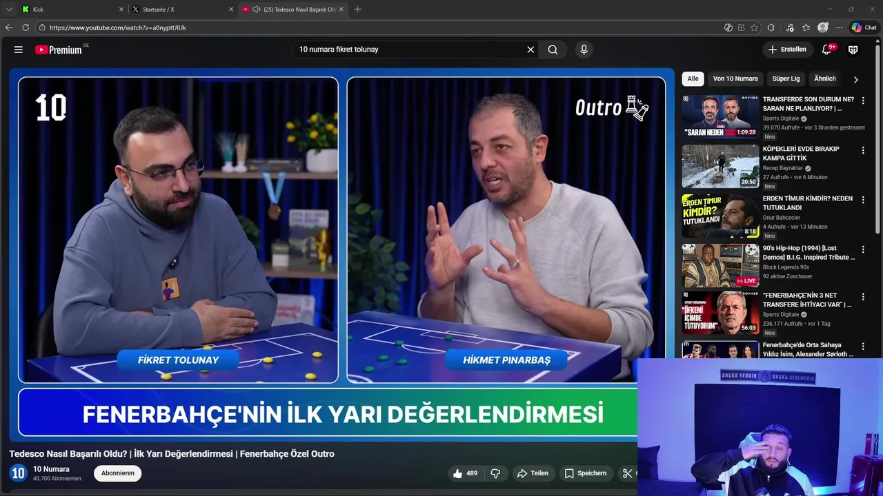883x496 pixels.
Task: Click the YouTube search input field
Action: (410, 50)
